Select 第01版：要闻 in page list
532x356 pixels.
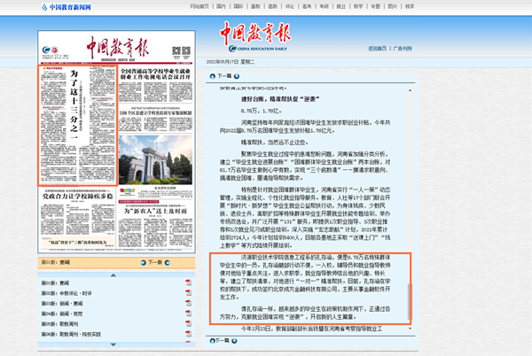pos(55,282)
